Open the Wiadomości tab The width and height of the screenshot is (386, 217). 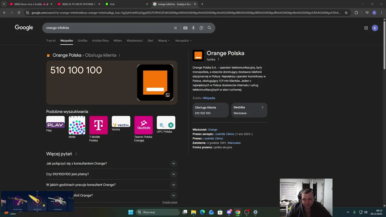(135, 41)
